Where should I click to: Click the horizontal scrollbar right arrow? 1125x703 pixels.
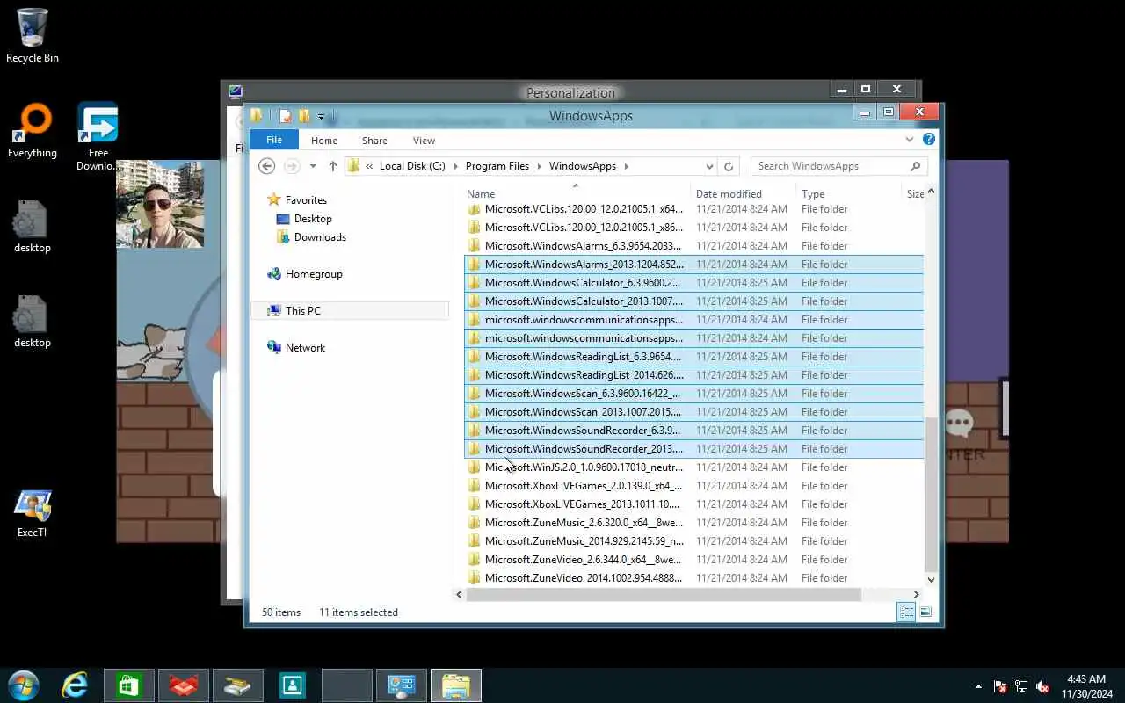(917, 595)
